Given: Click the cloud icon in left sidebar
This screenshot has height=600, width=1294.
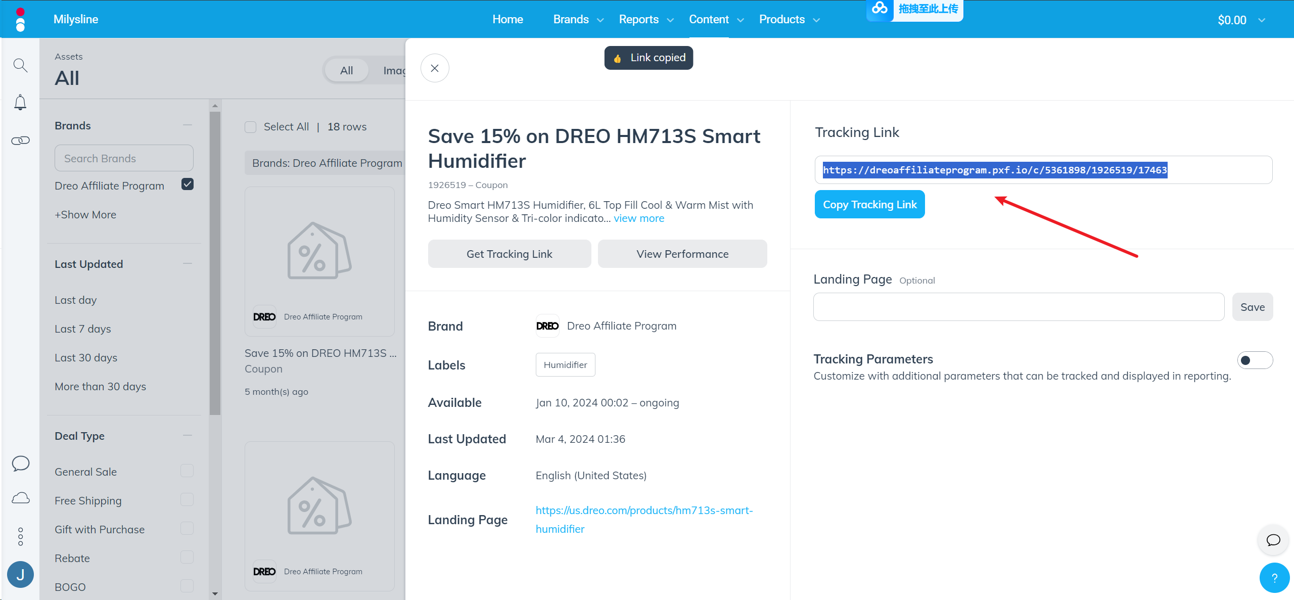Looking at the screenshot, I should coord(20,498).
